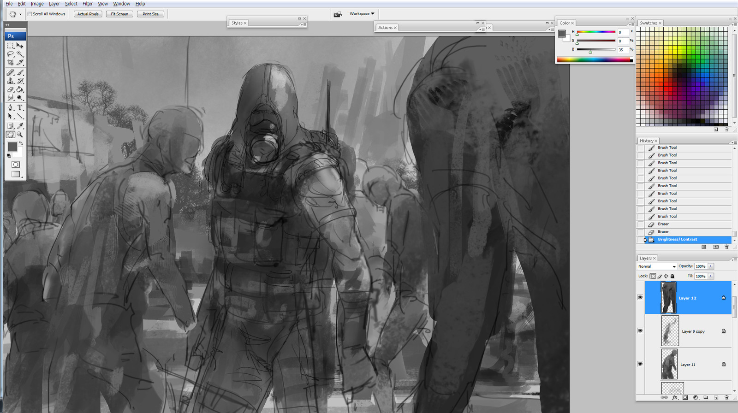738x413 pixels.
Task: Select the Line tool
Action: click(20, 116)
